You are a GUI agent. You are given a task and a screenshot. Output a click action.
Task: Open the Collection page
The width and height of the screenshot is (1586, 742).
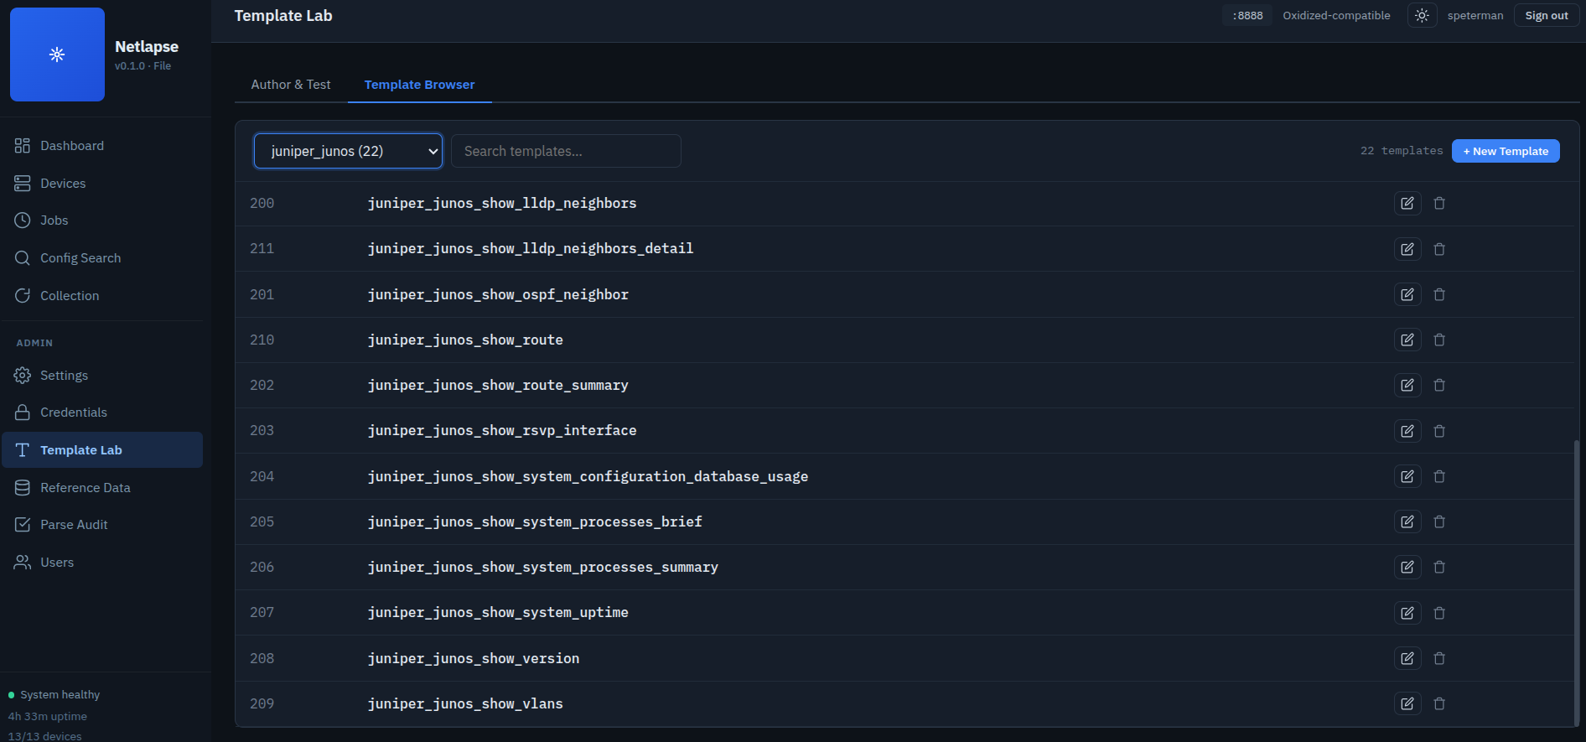[102, 296]
